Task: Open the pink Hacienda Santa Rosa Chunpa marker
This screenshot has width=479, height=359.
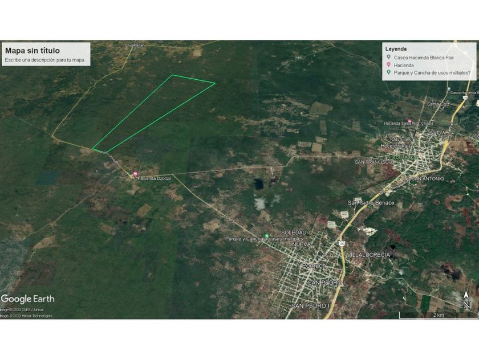Action: click(409, 121)
